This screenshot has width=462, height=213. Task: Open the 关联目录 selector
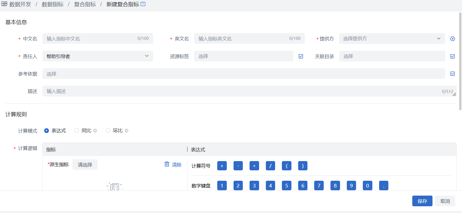(x=392, y=56)
